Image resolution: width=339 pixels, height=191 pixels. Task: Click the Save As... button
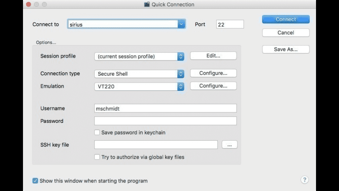[x=286, y=50]
